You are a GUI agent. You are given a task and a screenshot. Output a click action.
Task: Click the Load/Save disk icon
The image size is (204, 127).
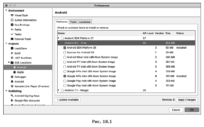(x=12, y=48)
